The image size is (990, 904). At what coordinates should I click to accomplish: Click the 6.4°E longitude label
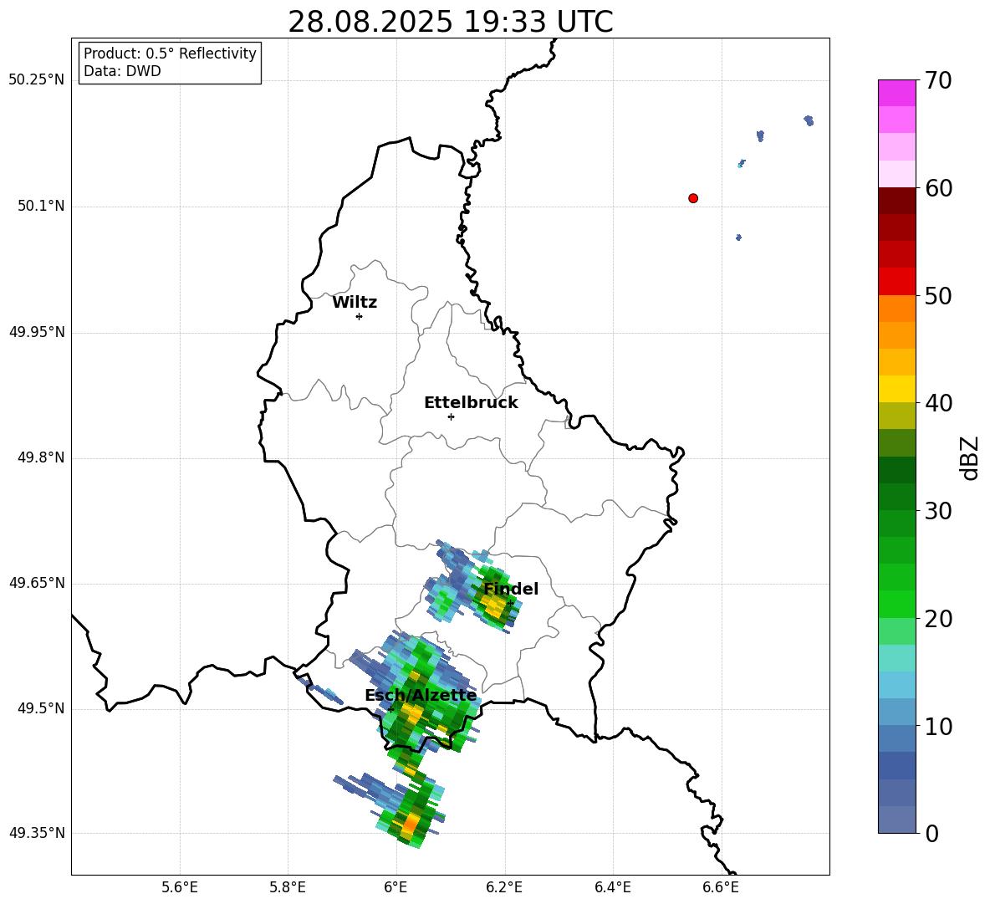click(612, 887)
